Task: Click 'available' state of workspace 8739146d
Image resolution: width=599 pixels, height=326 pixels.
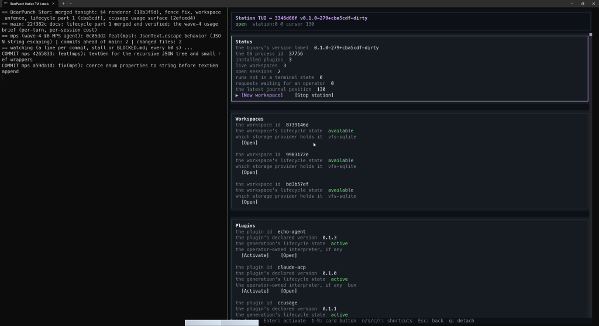Action: coord(341,131)
